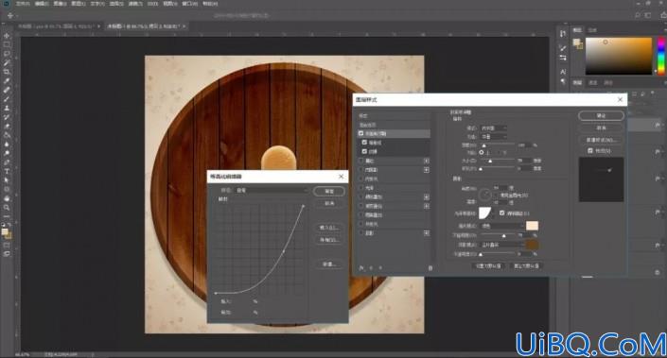
Task: Toggle the Contour (等高线) checkbox under Bevel
Action: [364, 143]
